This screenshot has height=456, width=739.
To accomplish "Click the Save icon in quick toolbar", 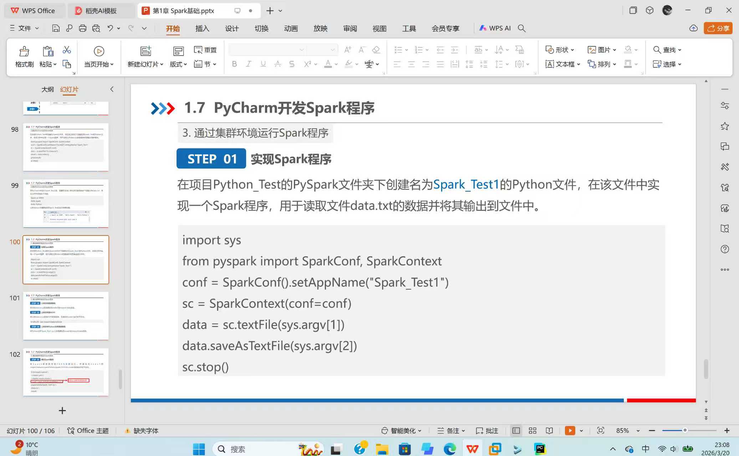I will [56, 28].
